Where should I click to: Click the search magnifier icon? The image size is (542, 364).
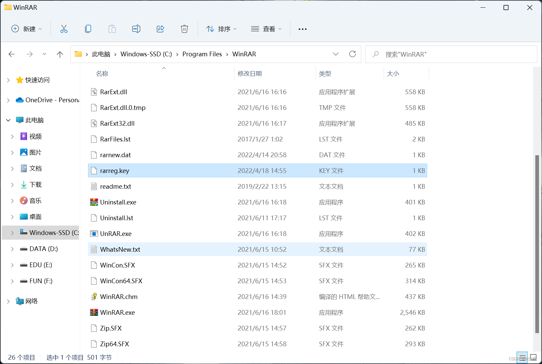click(x=376, y=54)
